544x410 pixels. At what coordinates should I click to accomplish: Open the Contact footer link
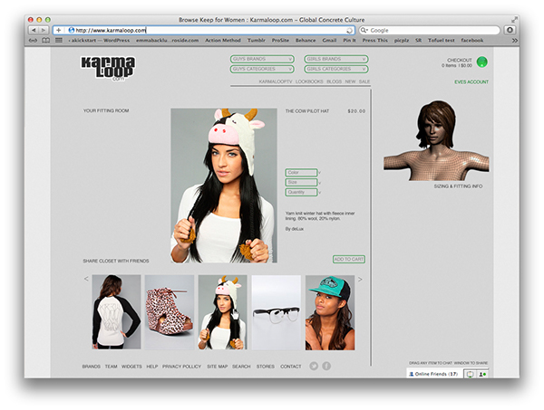[x=291, y=367]
